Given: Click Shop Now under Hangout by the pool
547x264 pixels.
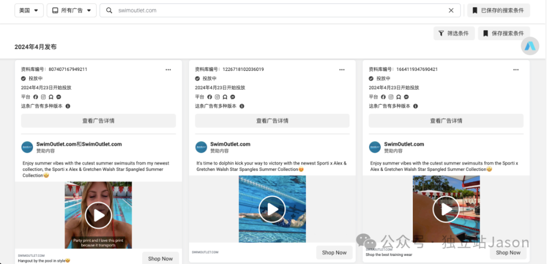Looking at the screenshot, I should point(161,258).
